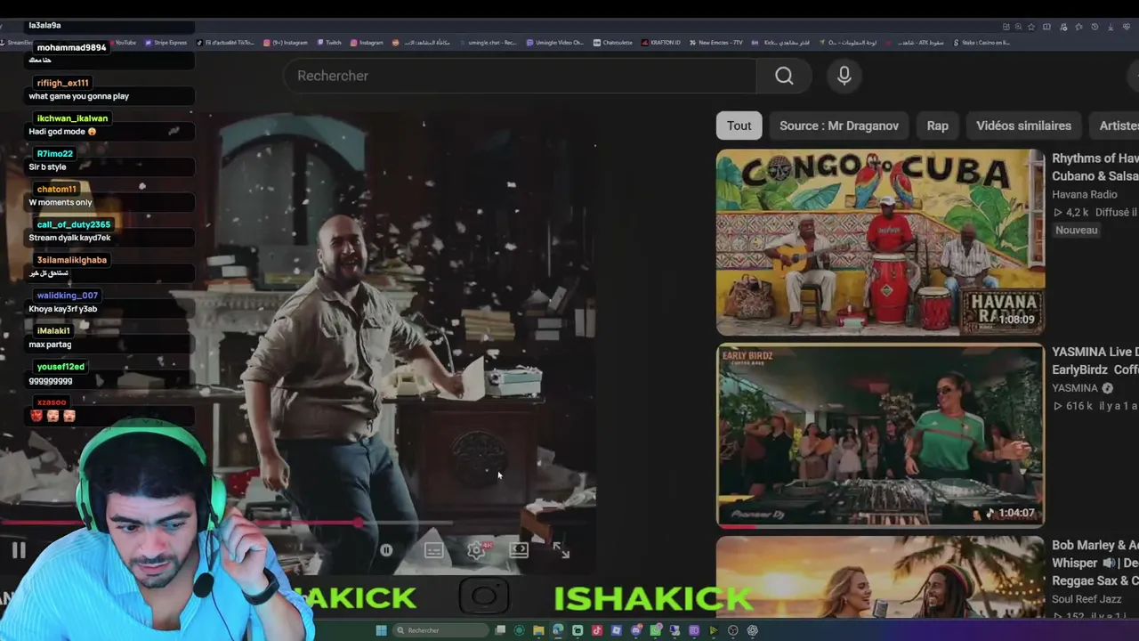
Task: Open the Twitch bookmark
Action: point(328,43)
